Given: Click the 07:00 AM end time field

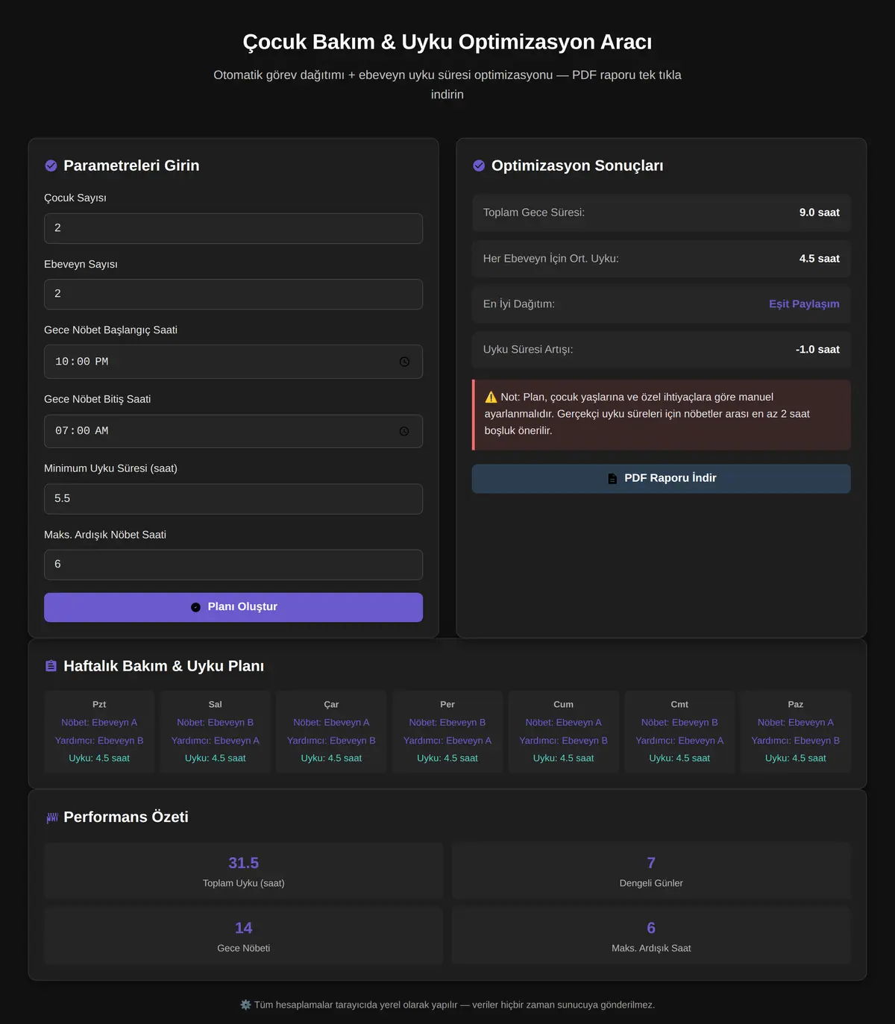Looking at the screenshot, I should [x=233, y=431].
